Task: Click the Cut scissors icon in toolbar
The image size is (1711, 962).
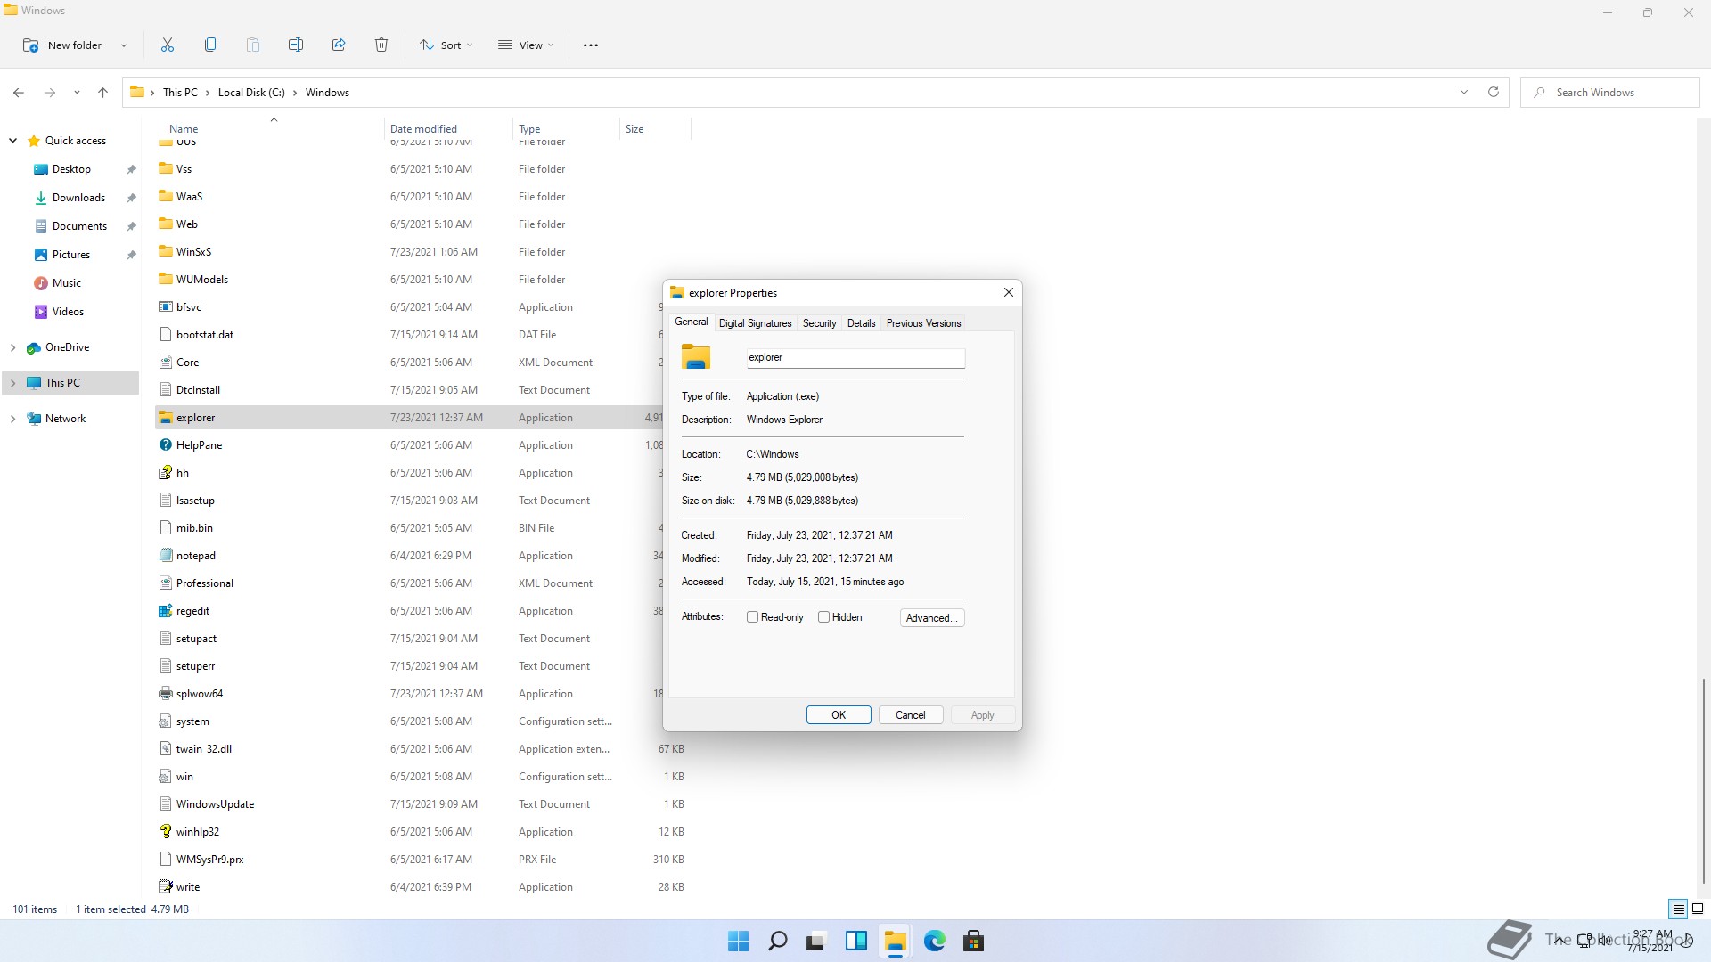Action: point(168,45)
